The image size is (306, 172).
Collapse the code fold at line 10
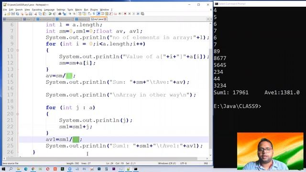click(x=18, y=50)
